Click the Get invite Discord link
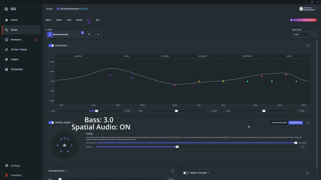Screen dimensions: 321x180 tap(84, 9)
